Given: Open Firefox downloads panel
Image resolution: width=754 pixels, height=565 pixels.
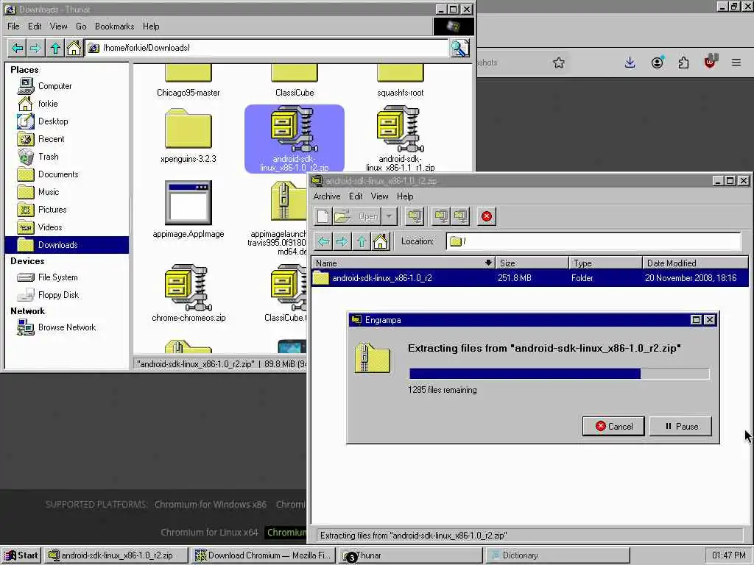Looking at the screenshot, I should tap(630, 63).
